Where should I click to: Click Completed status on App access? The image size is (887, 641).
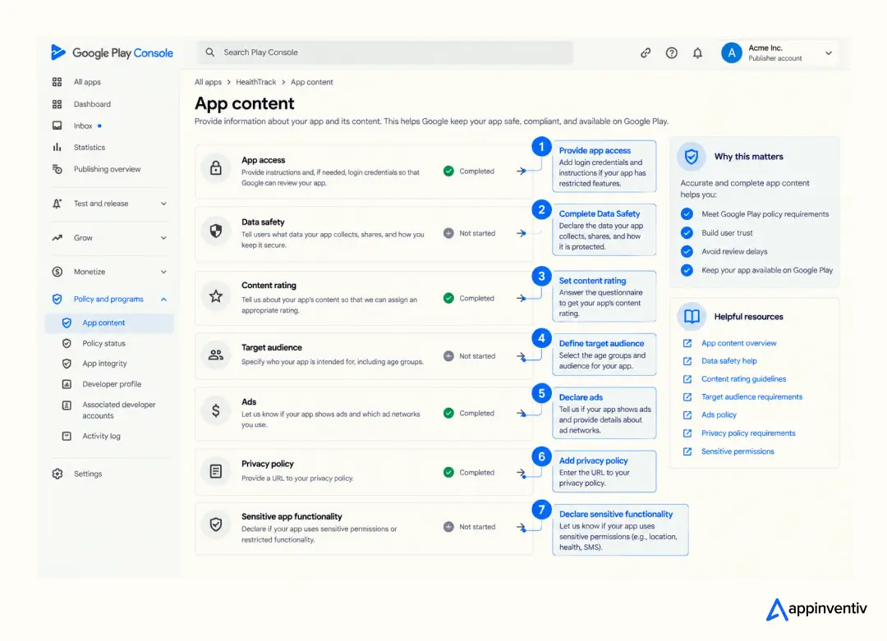coord(469,171)
